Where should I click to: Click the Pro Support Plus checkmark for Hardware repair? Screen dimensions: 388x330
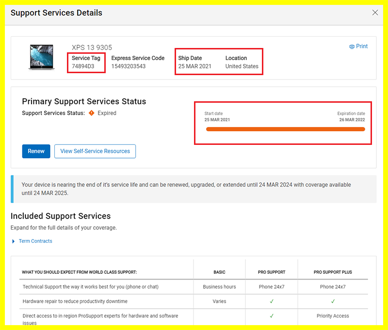[x=333, y=301]
